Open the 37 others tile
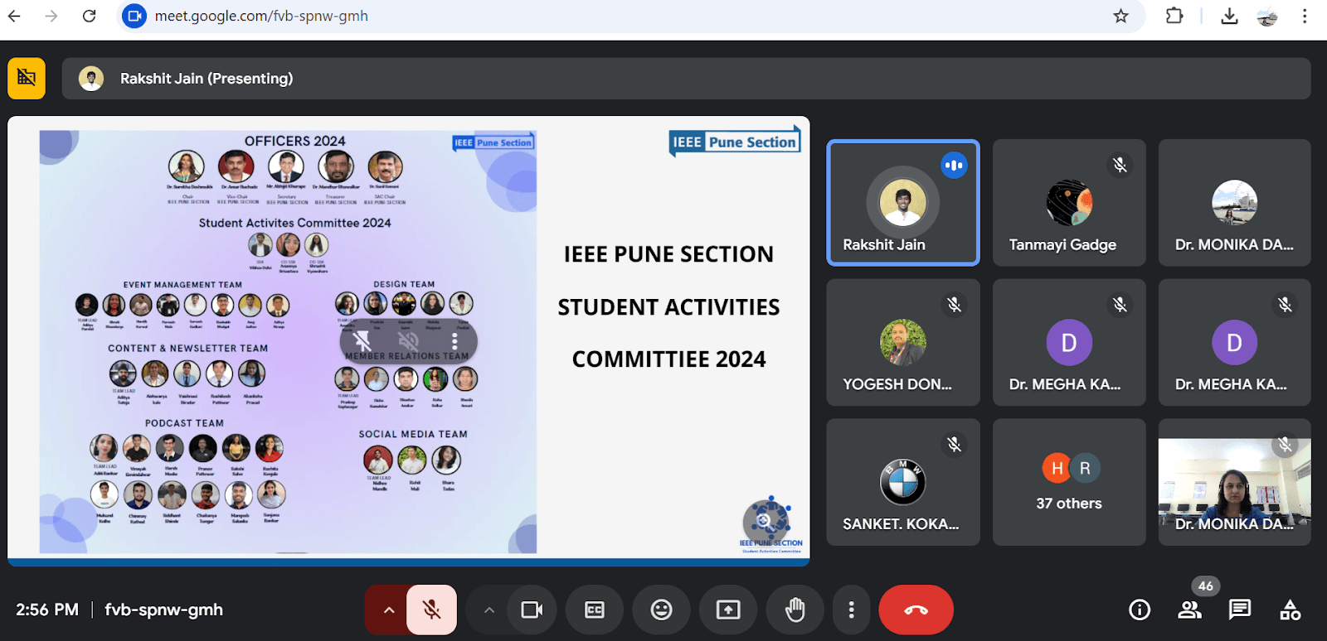The width and height of the screenshot is (1327, 641). 1069,482
